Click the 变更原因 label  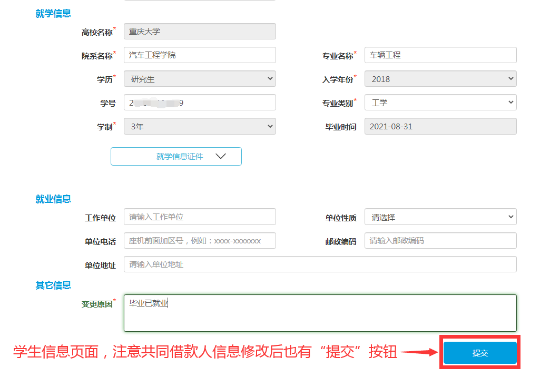[97, 304]
